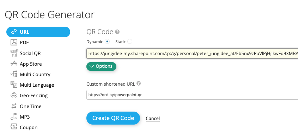Select the Dynamic radio button
Screen dimensions: 298x133
click(107, 41)
